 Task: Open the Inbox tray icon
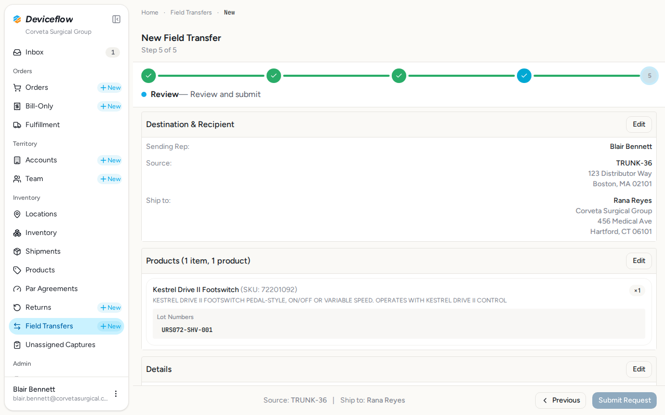[17, 52]
